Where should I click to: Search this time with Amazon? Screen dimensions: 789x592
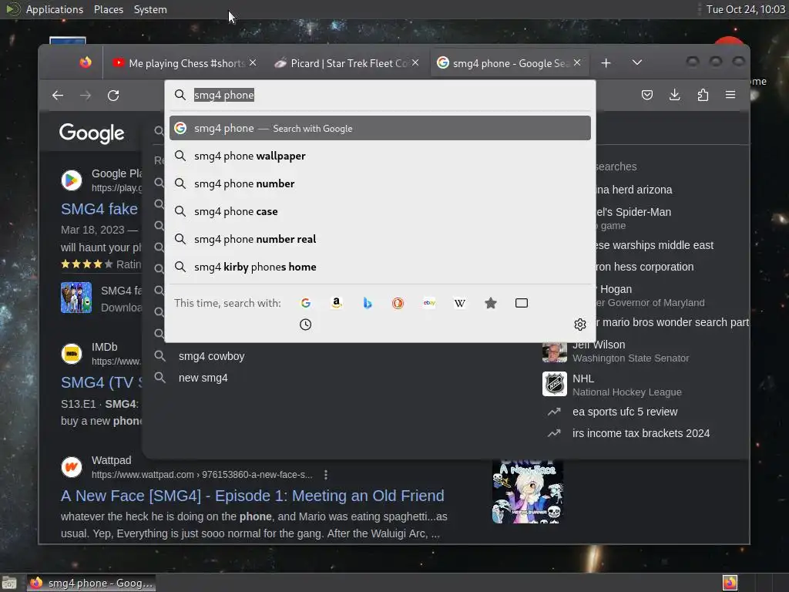click(x=337, y=303)
